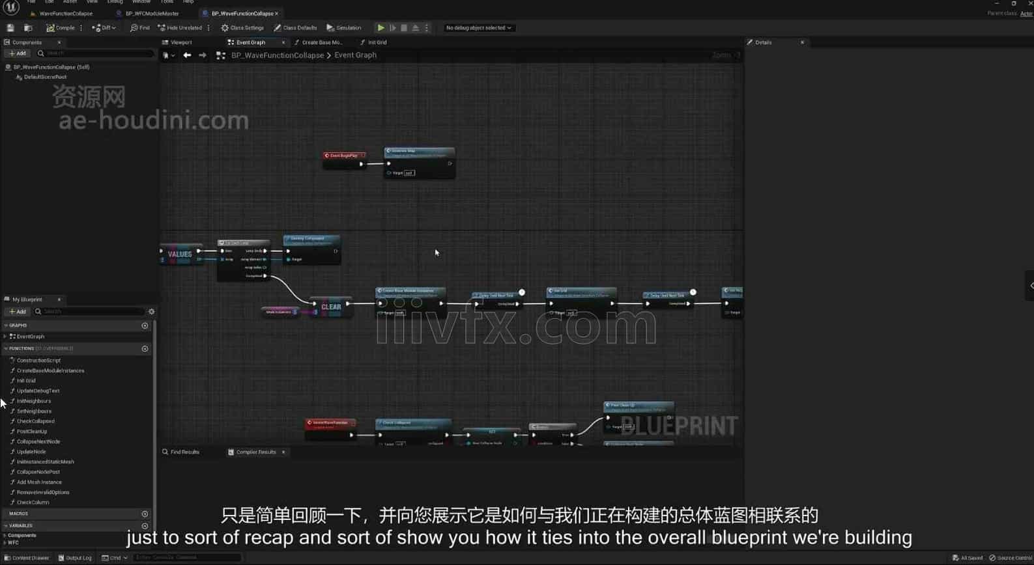Select BP_WaveFunctionCollapse (Self) in the components tree

pos(51,67)
